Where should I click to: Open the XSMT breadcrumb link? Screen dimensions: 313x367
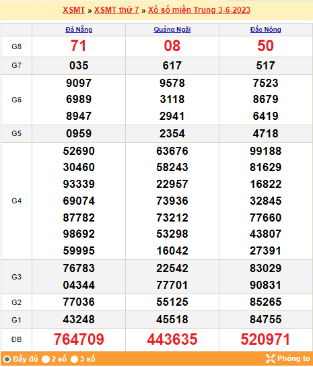[74, 10]
